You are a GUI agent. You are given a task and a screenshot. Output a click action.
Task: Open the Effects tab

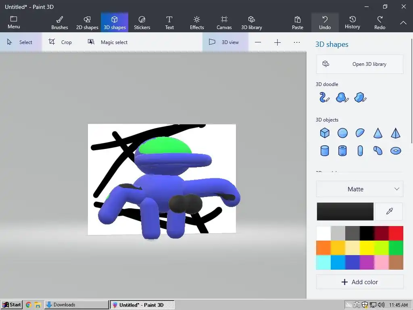pos(197,22)
